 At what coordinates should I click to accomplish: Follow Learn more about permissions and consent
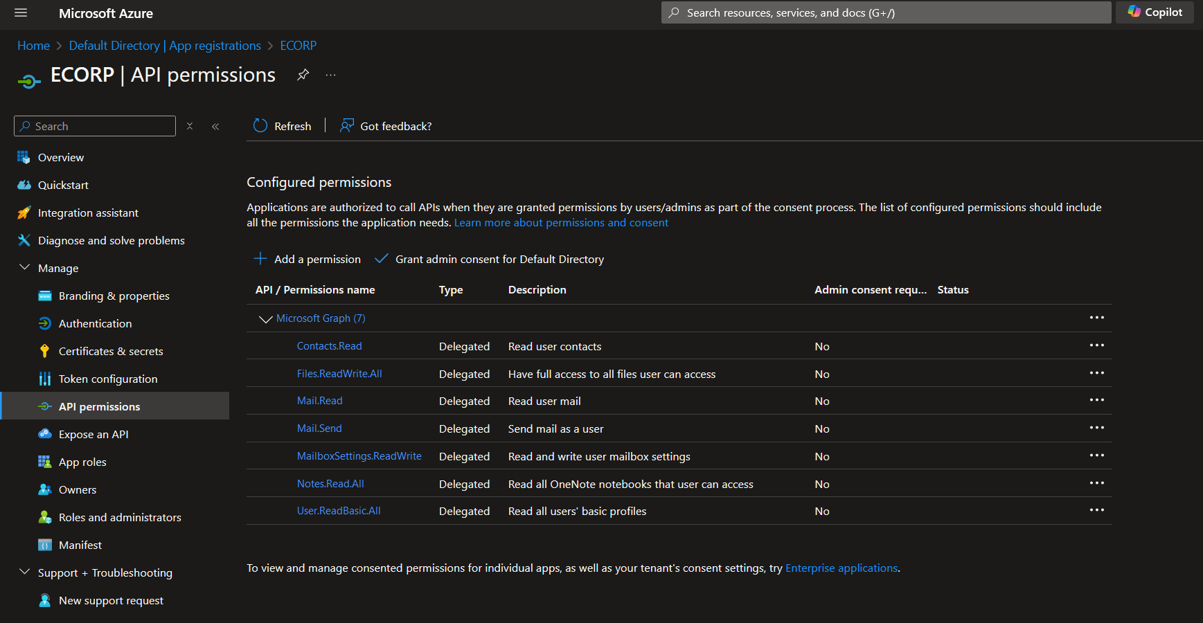(561, 223)
